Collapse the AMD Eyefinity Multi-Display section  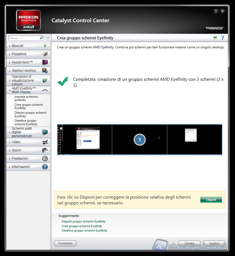[x=10, y=90]
